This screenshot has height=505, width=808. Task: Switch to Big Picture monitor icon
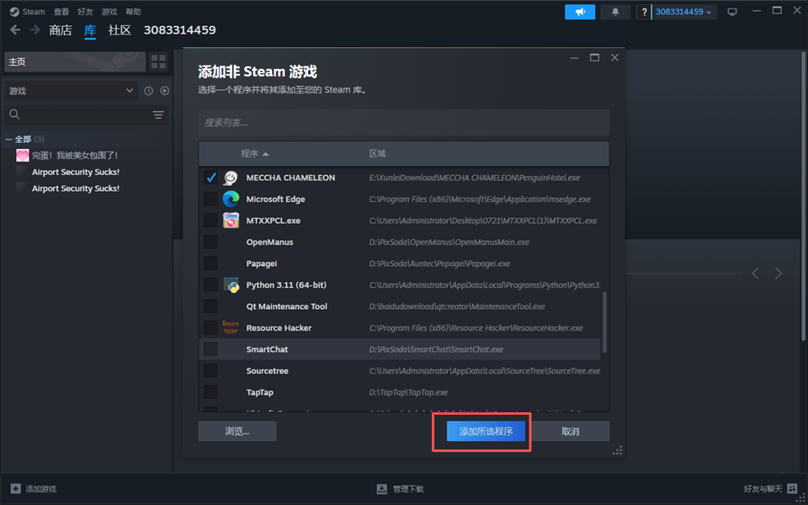pyautogui.click(x=732, y=12)
